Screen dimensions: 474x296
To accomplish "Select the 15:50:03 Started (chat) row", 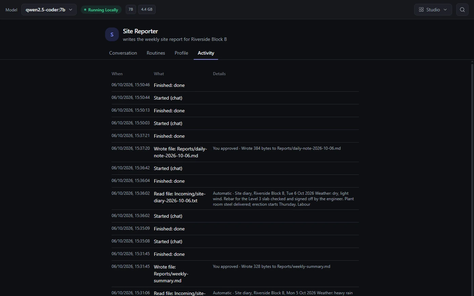I will (235, 123).
